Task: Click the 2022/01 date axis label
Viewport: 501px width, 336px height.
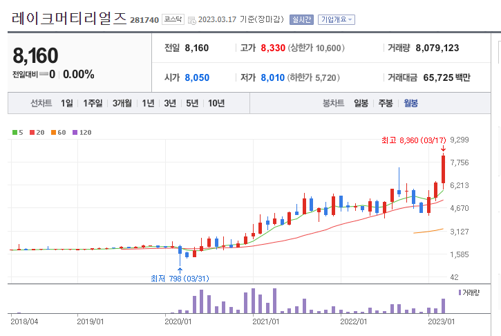Action: 354,321
